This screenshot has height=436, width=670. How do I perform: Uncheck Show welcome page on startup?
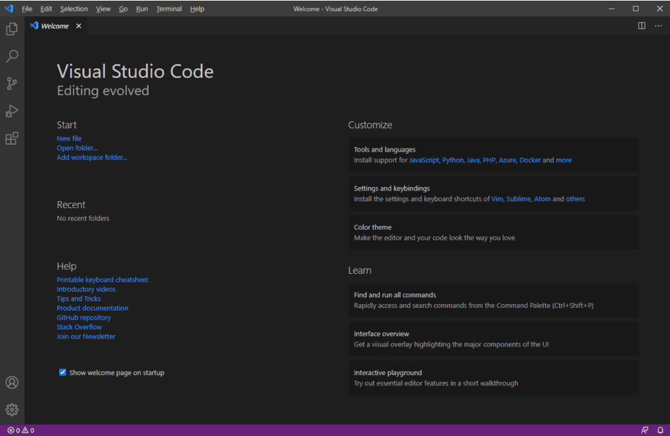[62, 372]
